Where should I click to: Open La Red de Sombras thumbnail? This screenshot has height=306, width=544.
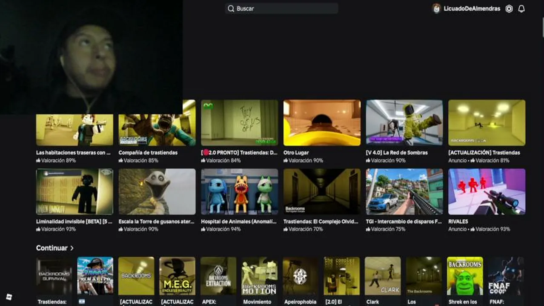404,123
